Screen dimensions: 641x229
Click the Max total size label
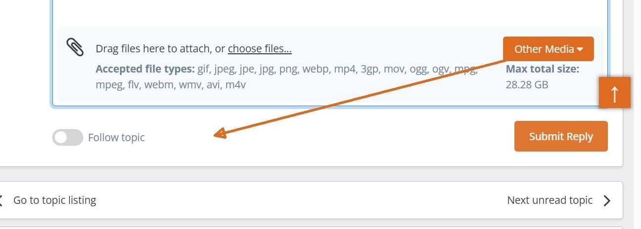point(542,69)
